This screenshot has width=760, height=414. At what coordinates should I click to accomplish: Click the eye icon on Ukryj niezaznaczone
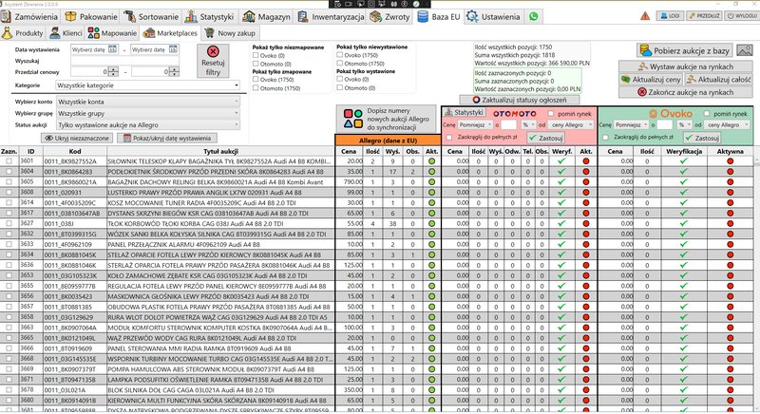[49, 138]
